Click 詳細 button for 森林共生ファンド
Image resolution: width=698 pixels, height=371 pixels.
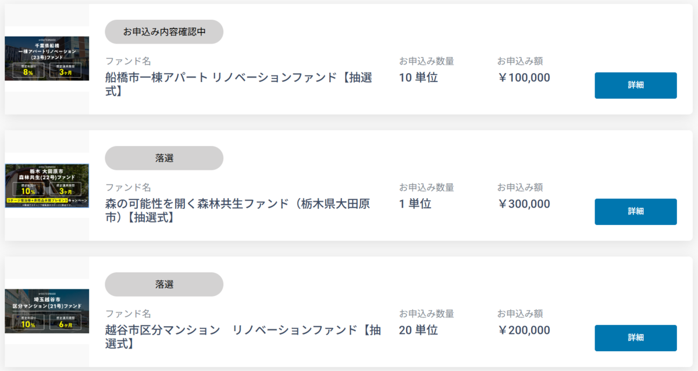pos(635,212)
